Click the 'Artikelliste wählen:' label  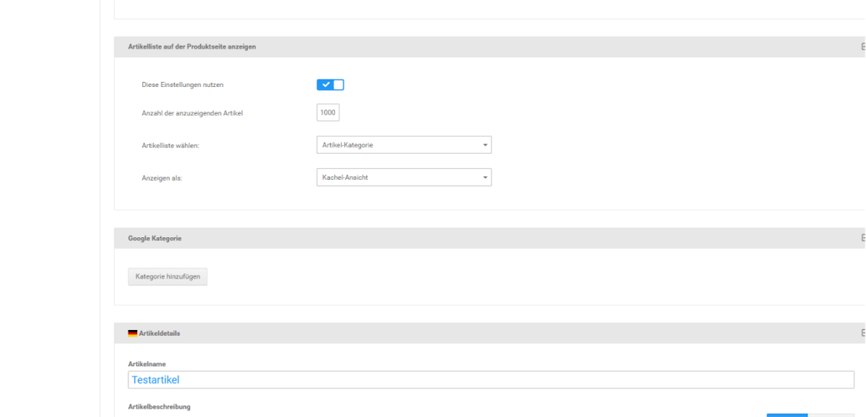(170, 146)
